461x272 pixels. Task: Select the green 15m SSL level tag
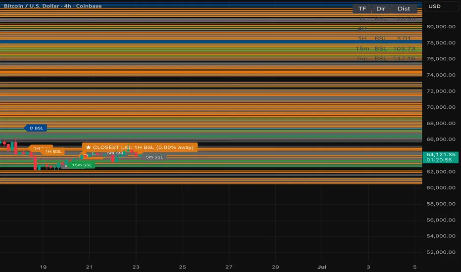click(x=82, y=165)
